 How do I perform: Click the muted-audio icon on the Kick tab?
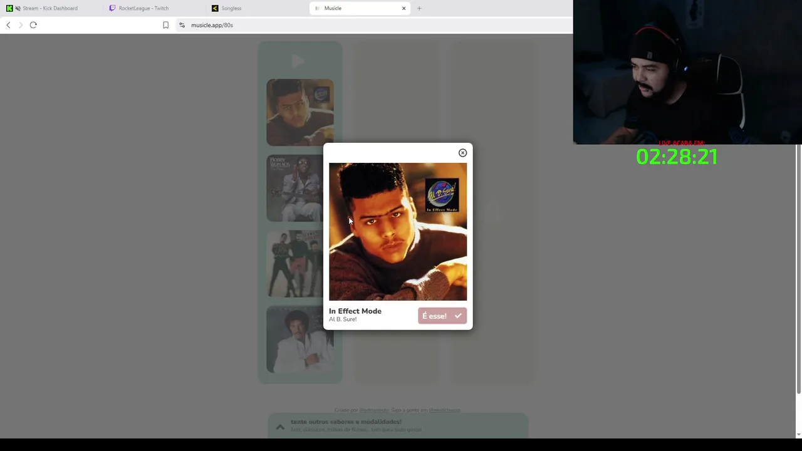(x=18, y=8)
